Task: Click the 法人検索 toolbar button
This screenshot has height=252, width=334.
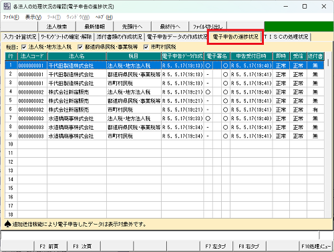Action: click(57, 27)
